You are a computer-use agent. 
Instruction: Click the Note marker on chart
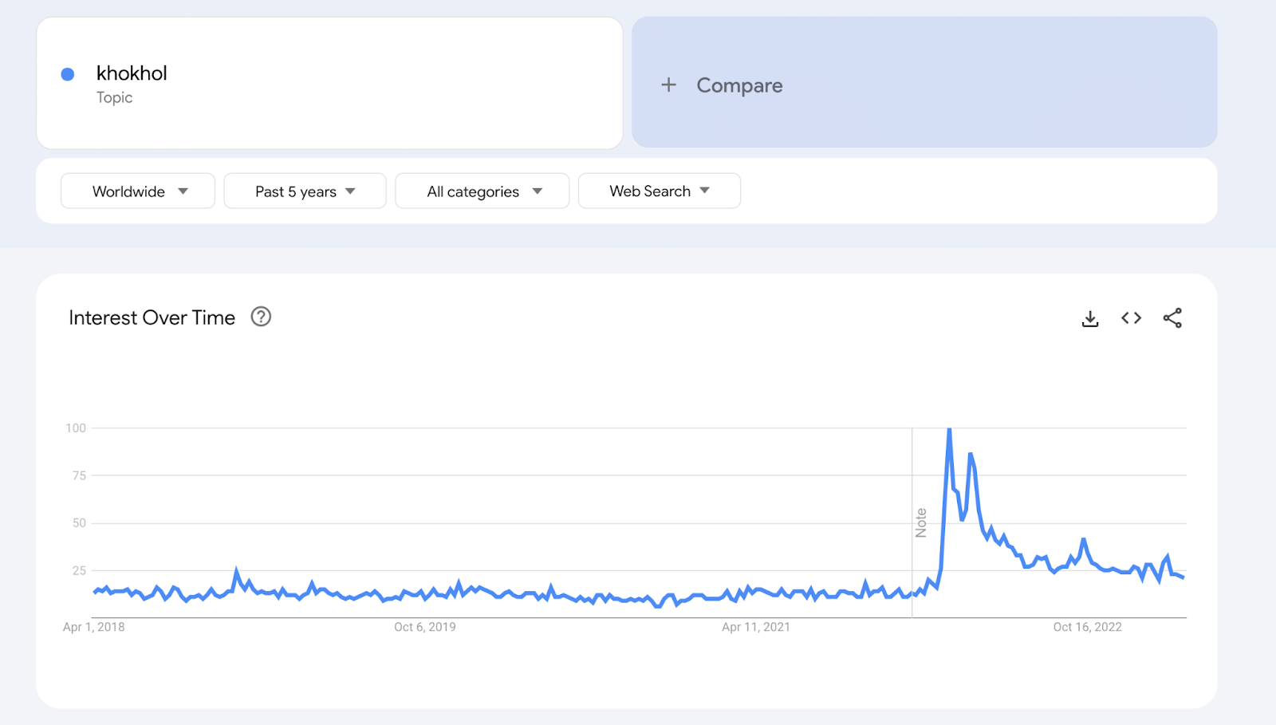coord(921,522)
